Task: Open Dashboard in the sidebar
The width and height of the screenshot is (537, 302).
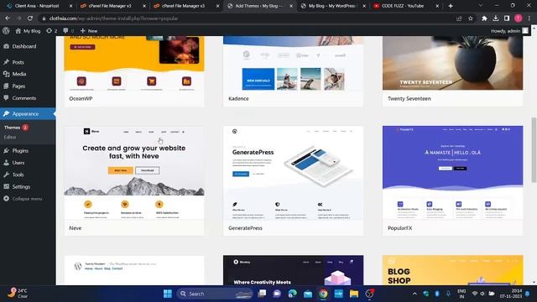Action: pos(24,46)
